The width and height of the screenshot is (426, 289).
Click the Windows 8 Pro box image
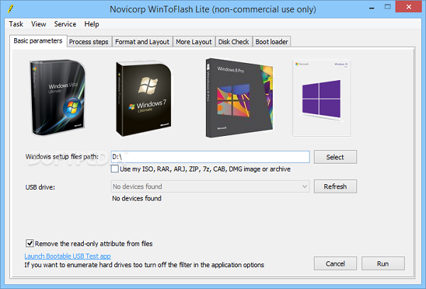pos(239,98)
